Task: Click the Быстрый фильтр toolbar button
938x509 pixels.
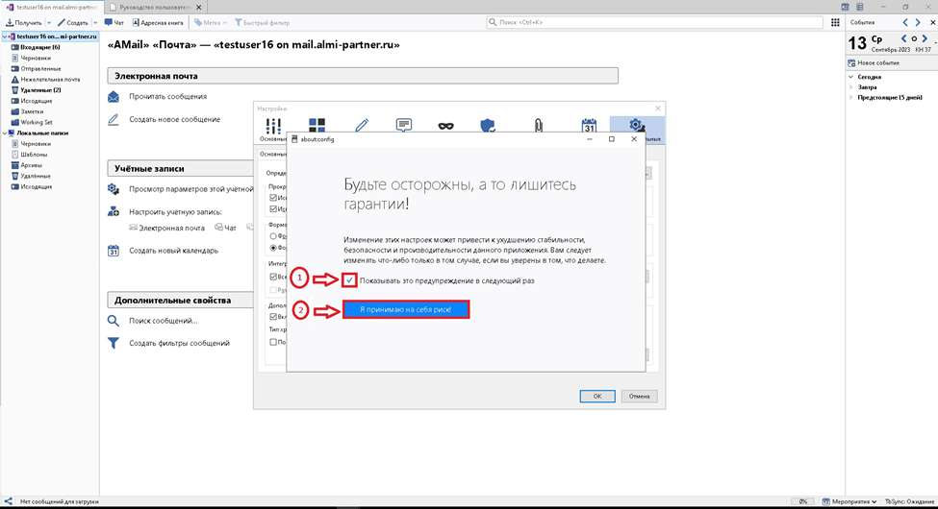Action: 262,22
